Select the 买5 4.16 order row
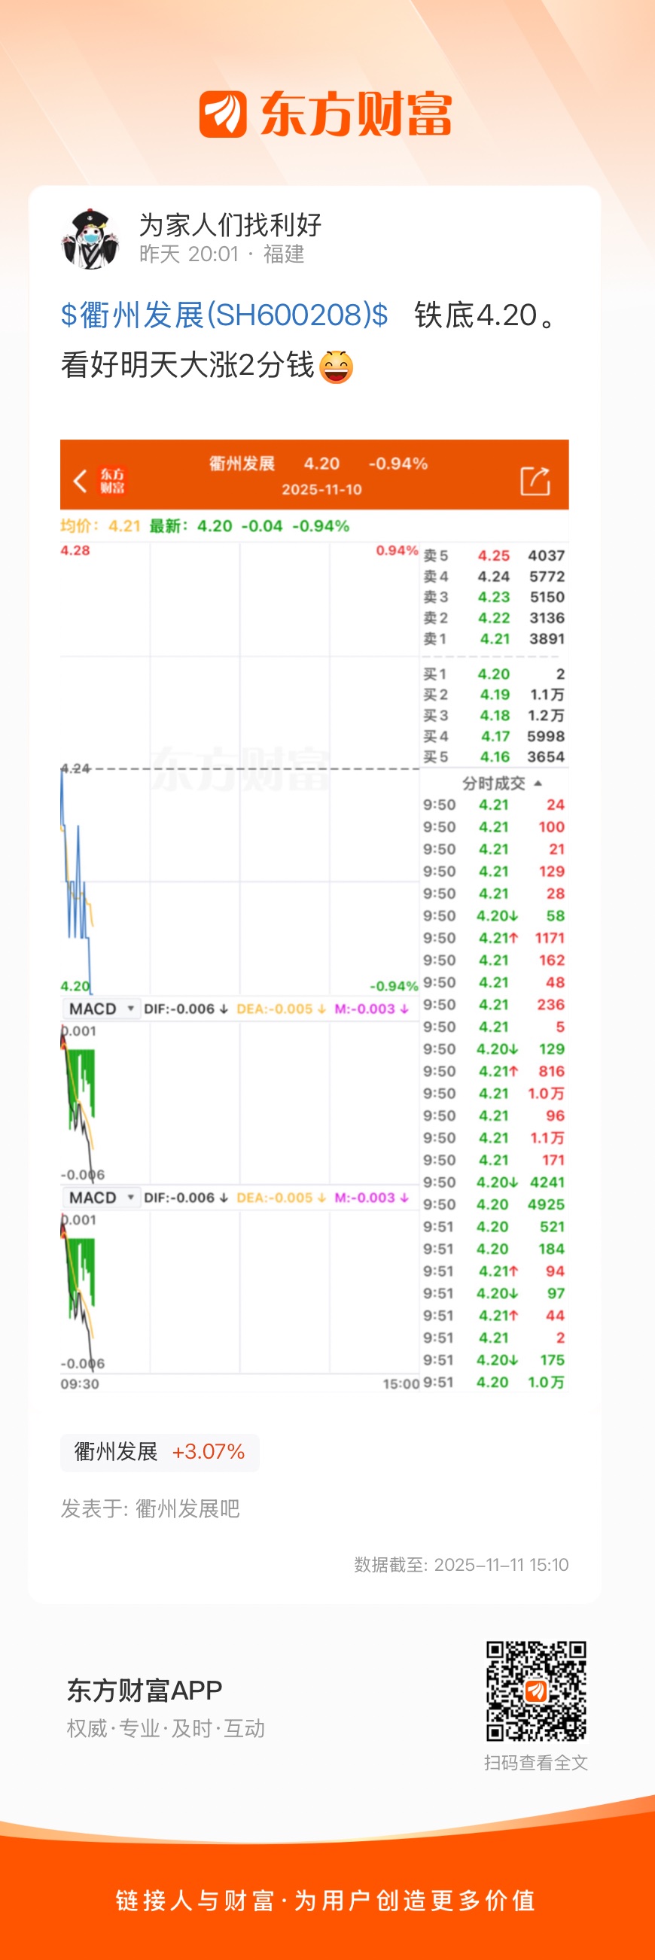 click(494, 757)
